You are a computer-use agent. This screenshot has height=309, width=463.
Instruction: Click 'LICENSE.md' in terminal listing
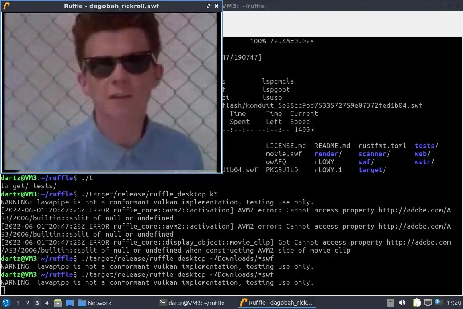pos(286,146)
